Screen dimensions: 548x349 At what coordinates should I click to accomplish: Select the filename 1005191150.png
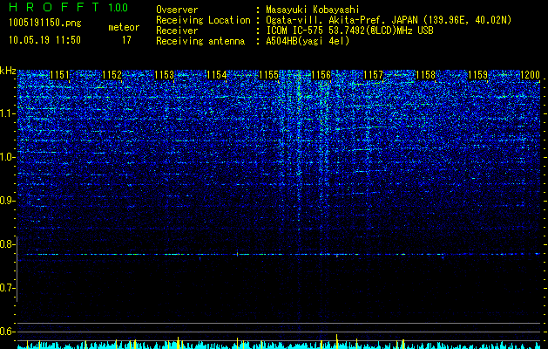pos(45,24)
